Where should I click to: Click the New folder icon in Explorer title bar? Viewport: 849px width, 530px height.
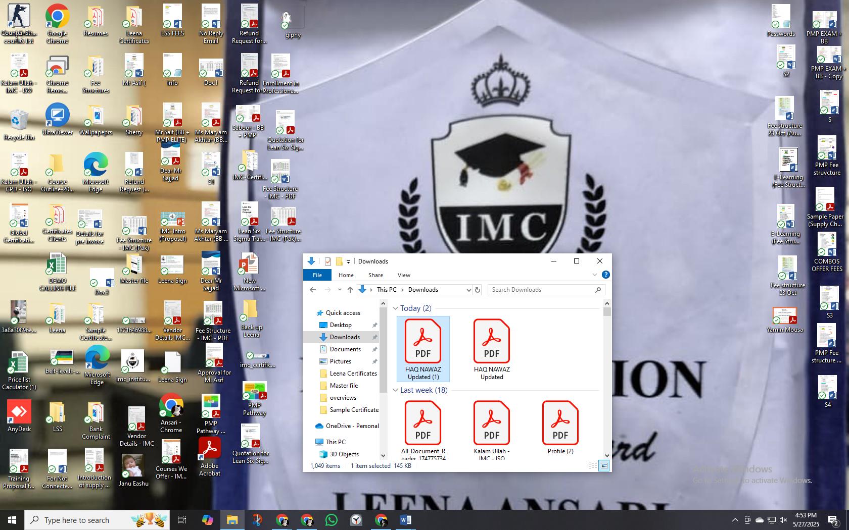[339, 261]
